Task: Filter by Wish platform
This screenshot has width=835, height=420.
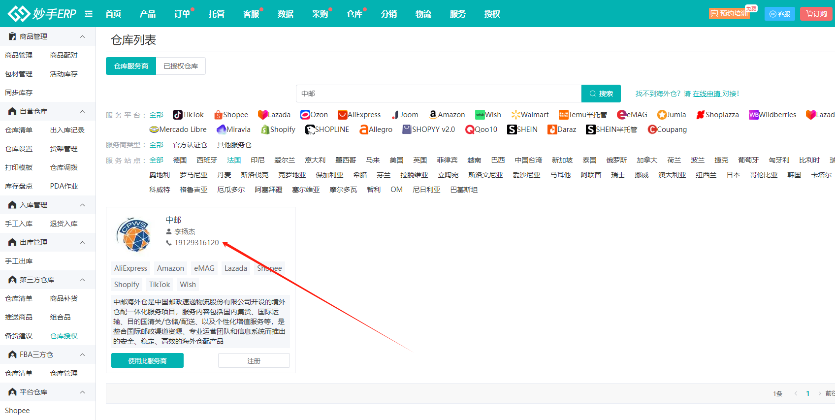Action: [488, 115]
